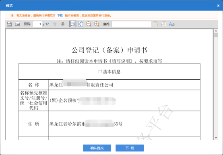Go to the next page arrow

click(x=63, y=24)
